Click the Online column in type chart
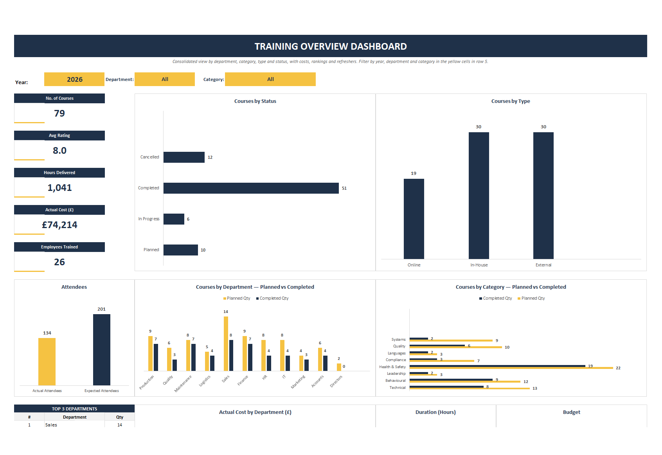The image size is (662, 455). [x=414, y=219]
